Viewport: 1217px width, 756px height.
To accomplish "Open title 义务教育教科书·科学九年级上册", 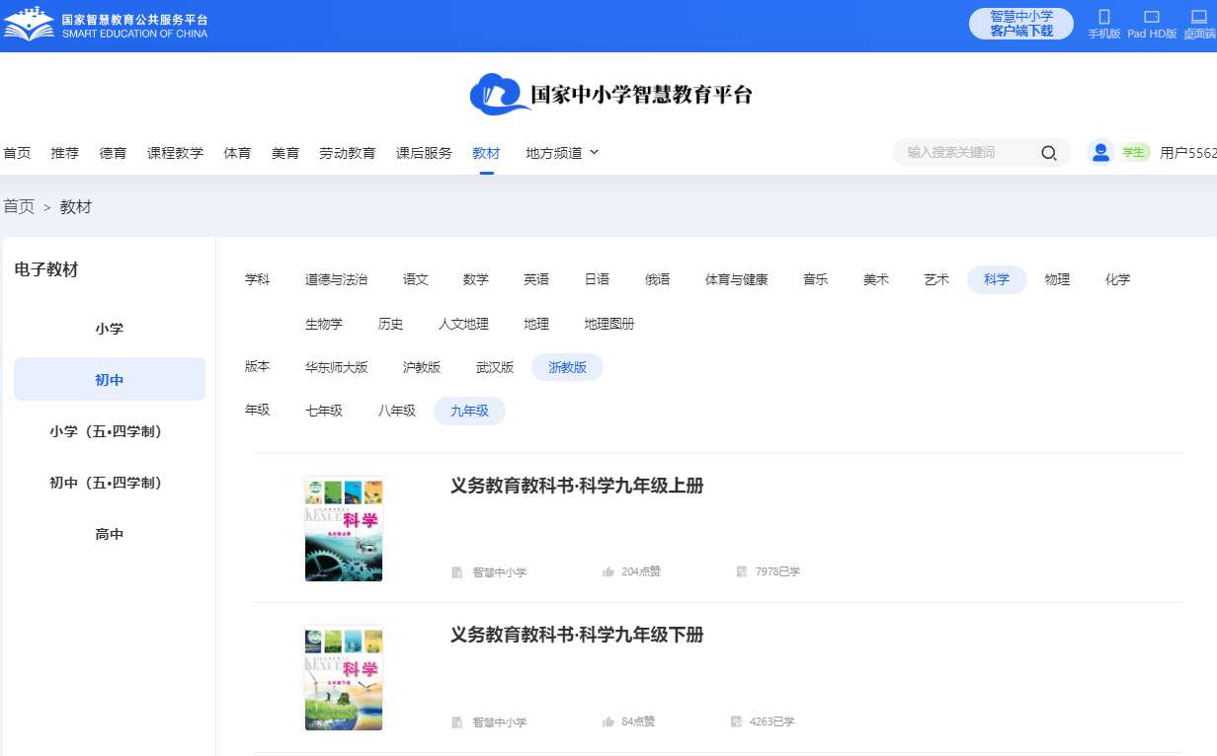I will pos(577,486).
